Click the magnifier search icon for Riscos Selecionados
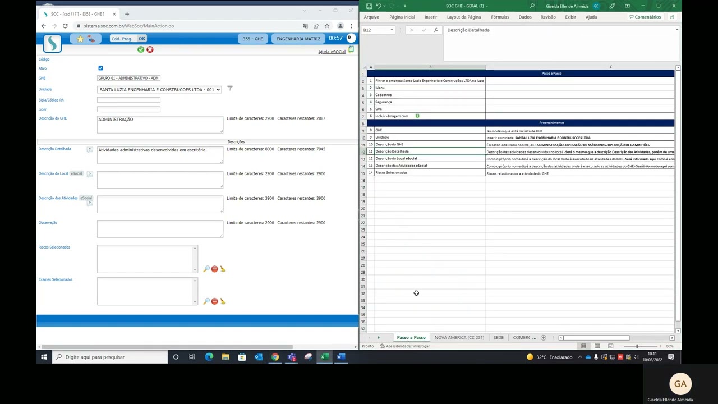This screenshot has height=404, width=718. (206, 269)
